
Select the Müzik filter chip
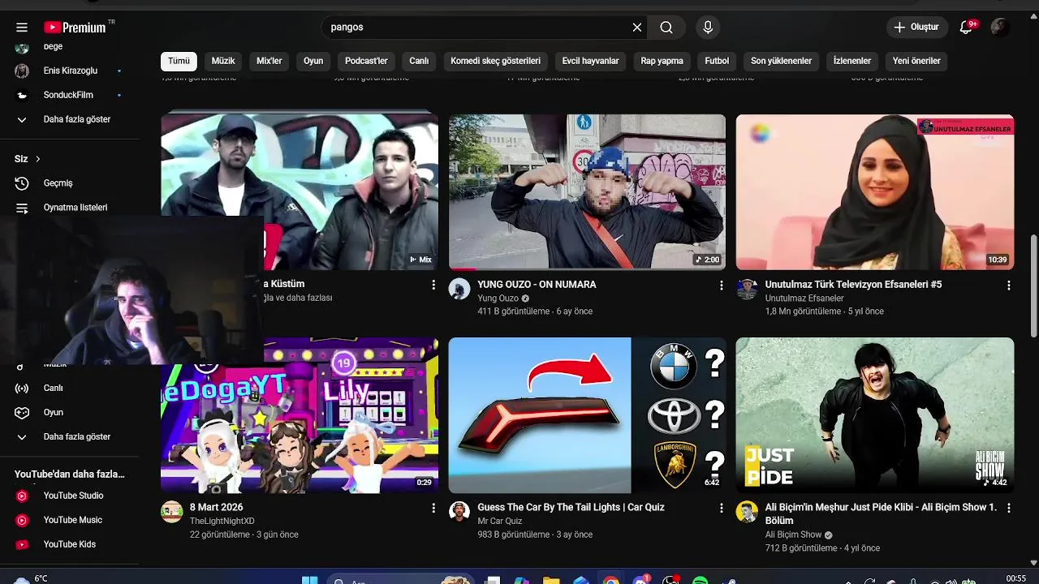point(223,61)
